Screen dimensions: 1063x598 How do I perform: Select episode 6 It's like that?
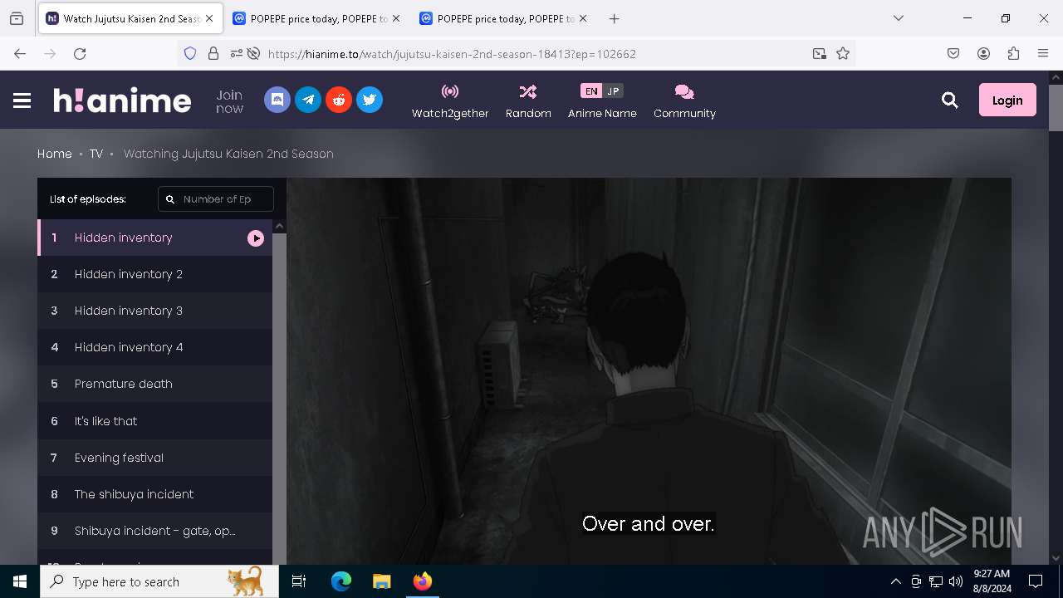click(154, 421)
